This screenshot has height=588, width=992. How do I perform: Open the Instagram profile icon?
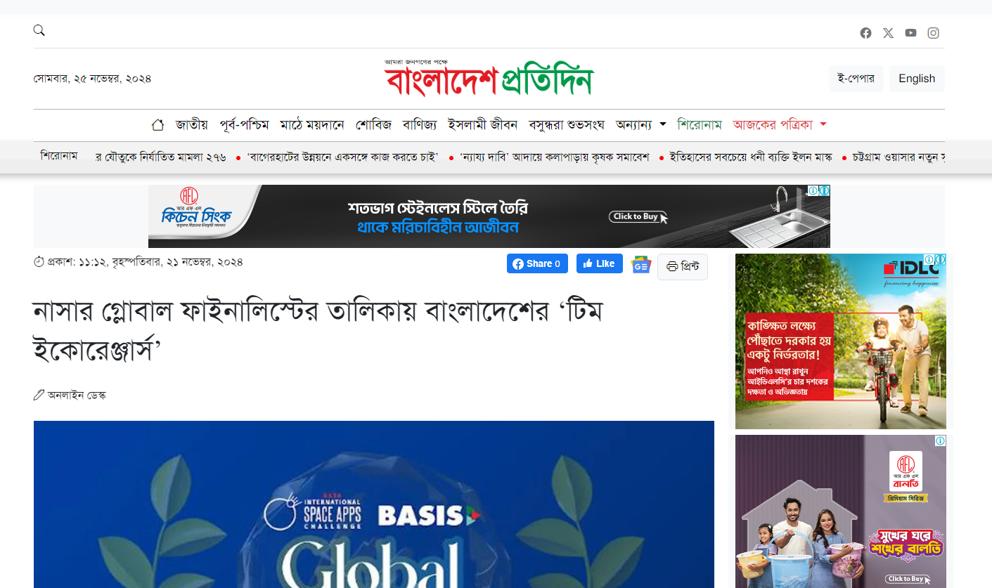pos(933,33)
